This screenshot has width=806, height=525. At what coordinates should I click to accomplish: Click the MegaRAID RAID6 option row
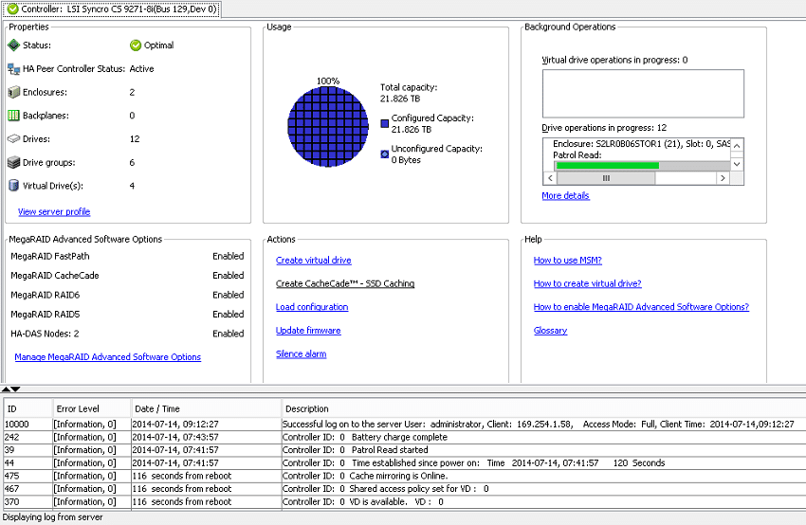127,295
